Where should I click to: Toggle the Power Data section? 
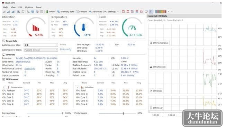(4, 41)
